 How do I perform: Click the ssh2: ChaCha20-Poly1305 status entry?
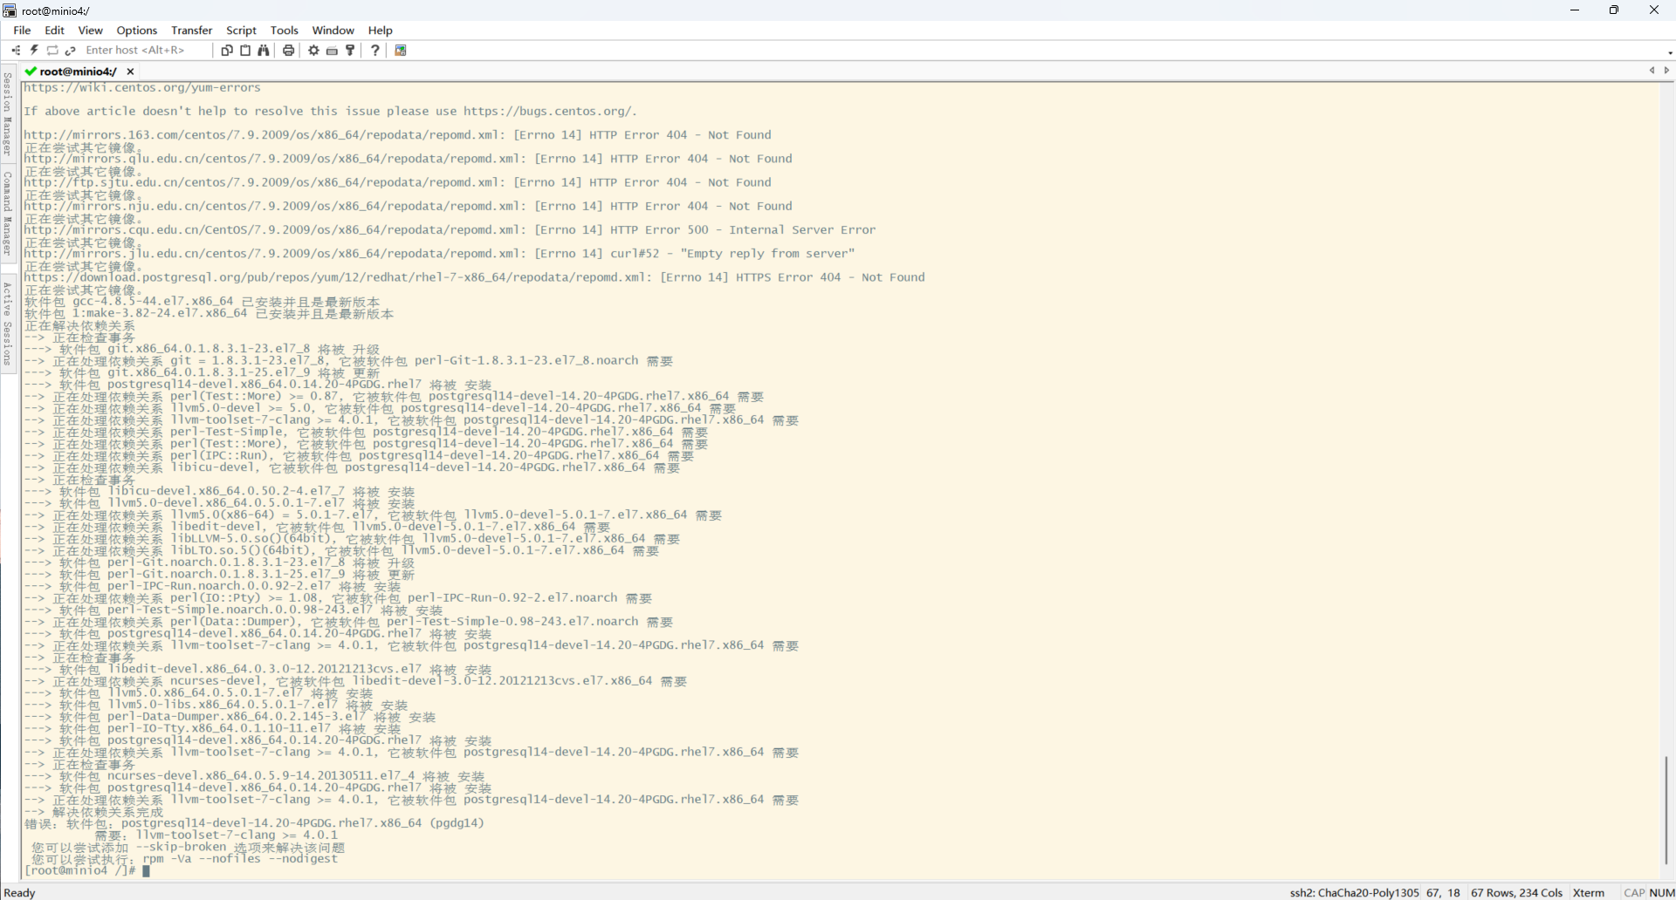pyautogui.click(x=1354, y=892)
